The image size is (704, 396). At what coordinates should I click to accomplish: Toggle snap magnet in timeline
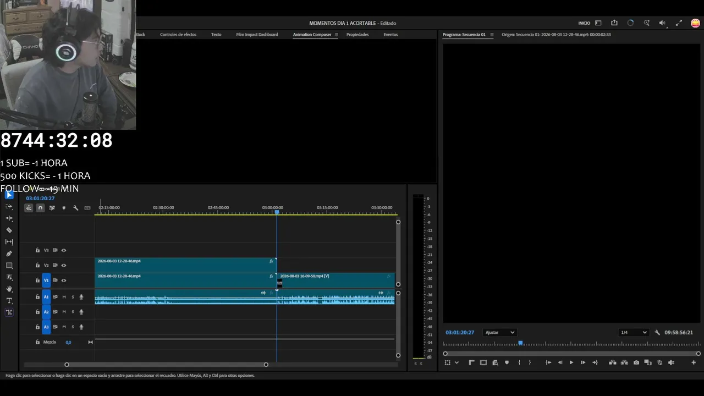[40, 208]
